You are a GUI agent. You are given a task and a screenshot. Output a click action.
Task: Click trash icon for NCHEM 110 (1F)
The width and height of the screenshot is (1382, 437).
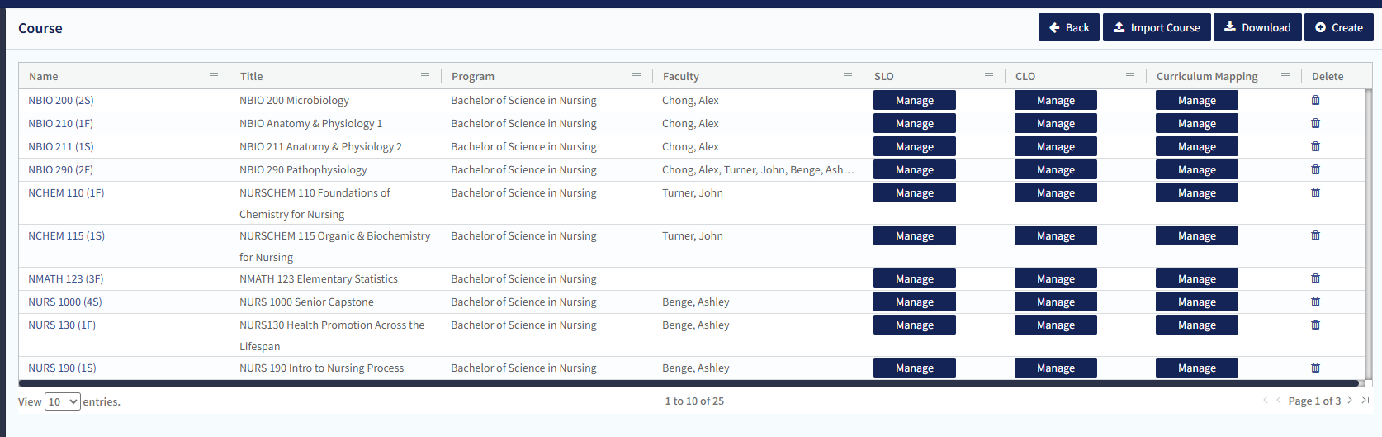(1315, 192)
